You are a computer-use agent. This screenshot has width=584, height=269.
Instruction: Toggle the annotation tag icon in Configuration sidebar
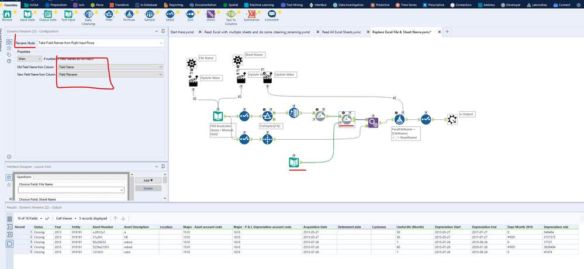9,54
